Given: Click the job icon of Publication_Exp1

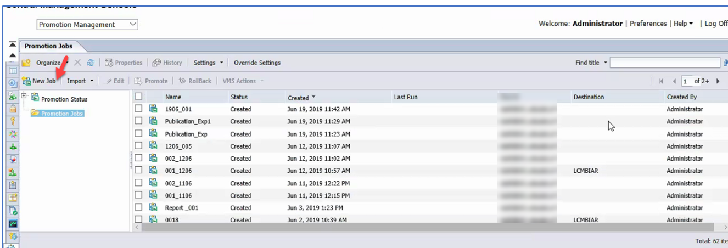Looking at the screenshot, I should coord(154,121).
